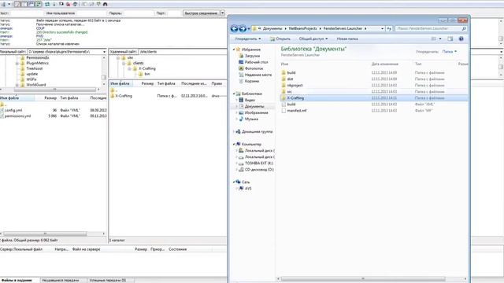
Task: Open the Site Manager dropdown arrow
Action: click(x=9, y=4)
